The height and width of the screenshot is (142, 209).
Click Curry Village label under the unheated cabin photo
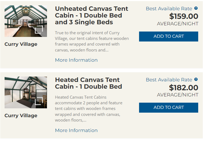(21, 44)
